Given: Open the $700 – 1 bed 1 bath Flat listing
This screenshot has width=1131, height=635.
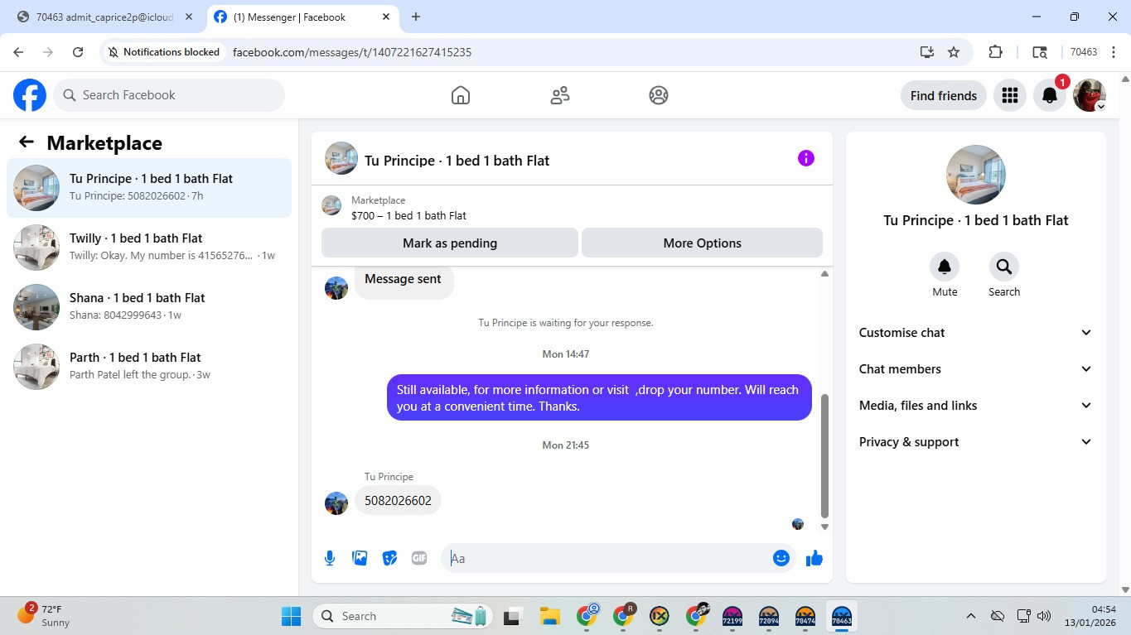Looking at the screenshot, I should click(408, 215).
